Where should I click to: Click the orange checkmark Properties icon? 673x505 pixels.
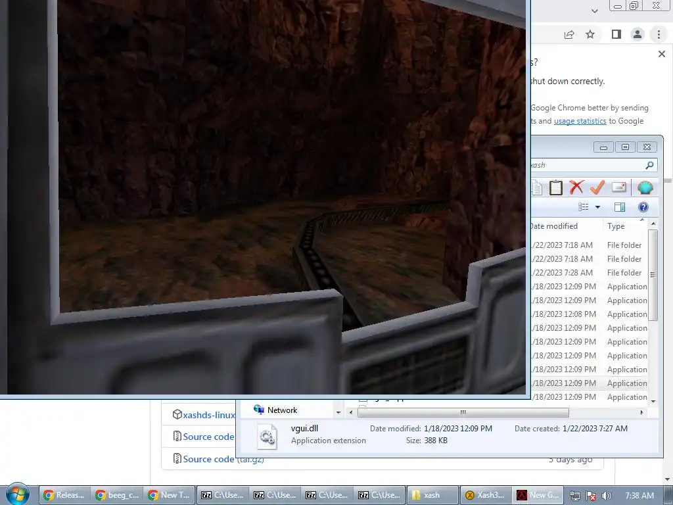pyautogui.click(x=597, y=187)
